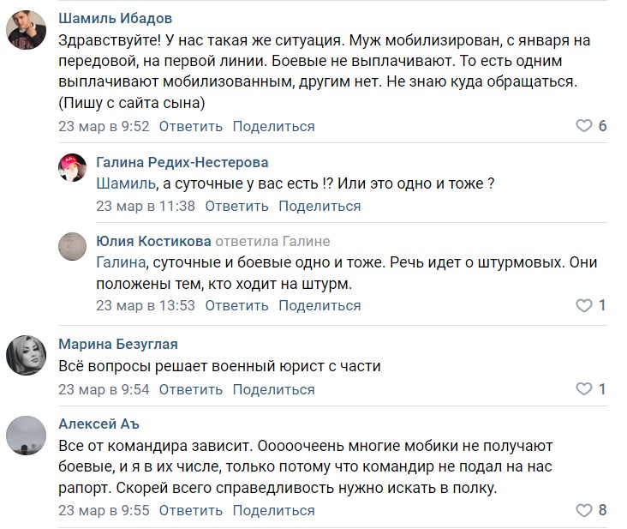Like Юлия Костикова's reply
This screenshot has height=529, width=627.
583,305
